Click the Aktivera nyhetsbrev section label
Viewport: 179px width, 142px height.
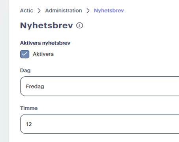45,43
